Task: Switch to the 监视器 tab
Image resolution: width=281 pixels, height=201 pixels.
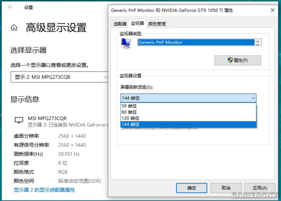Action: (x=137, y=23)
